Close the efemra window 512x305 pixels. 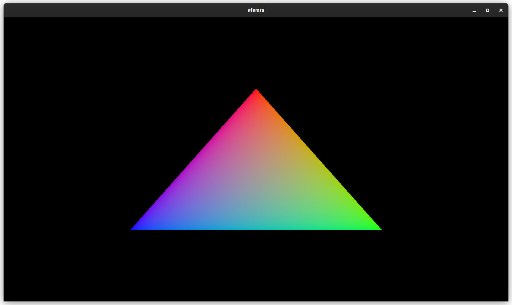(x=501, y=10)
